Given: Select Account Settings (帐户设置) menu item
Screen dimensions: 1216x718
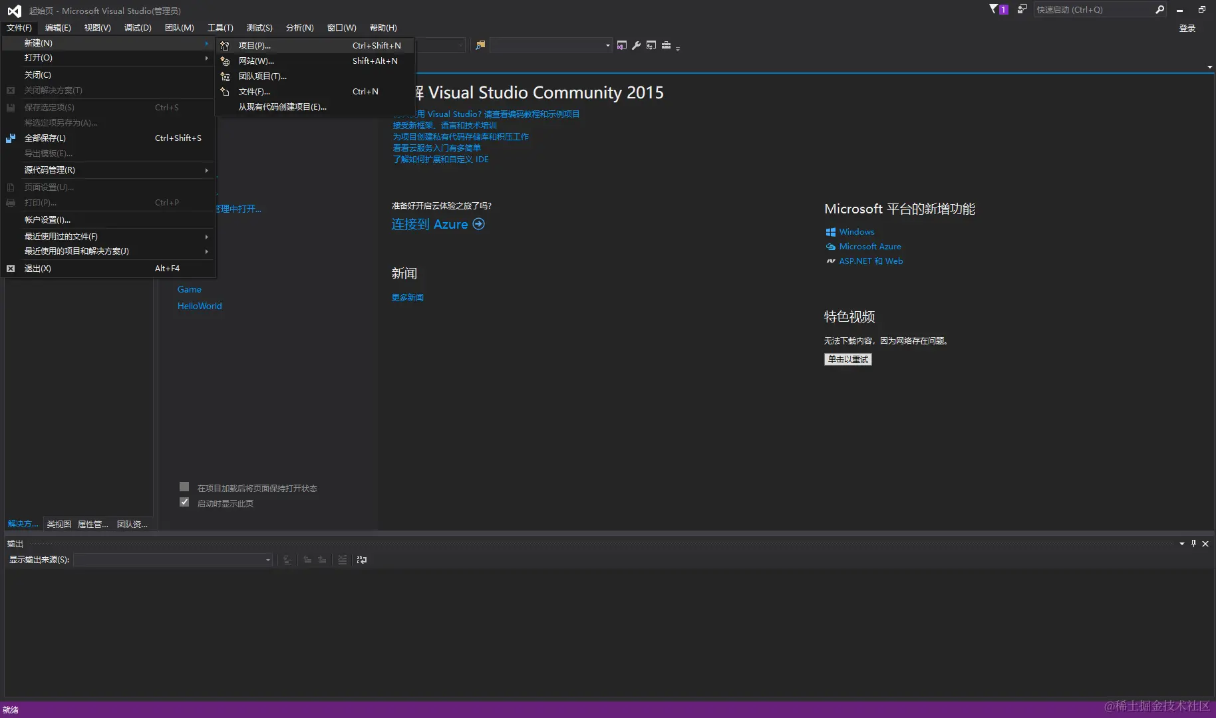Looking at the screenshot, I should coord(108,220).
